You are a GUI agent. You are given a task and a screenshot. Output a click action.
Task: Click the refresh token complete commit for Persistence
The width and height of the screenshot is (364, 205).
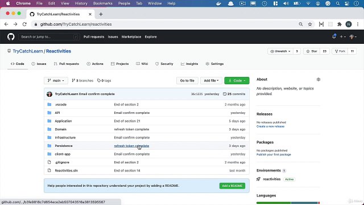131,146
